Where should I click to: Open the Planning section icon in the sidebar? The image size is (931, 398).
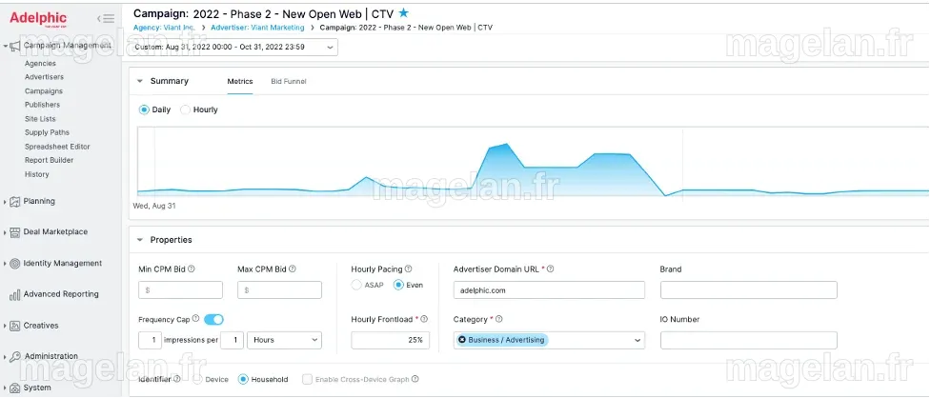point(15,202)
